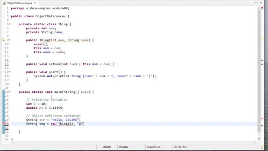Click the red error summary square in overview ruler
This screenshot has width=268, height=151.
coord(262,8)
